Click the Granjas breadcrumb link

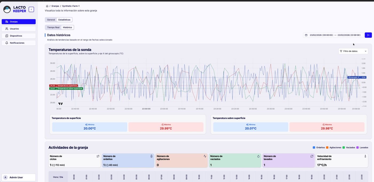click(x=55, y=6)
